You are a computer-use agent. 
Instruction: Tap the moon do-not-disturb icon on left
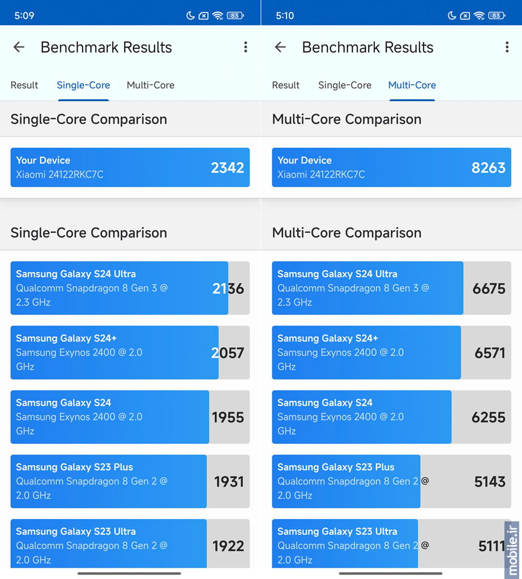(x=190, y=15)
